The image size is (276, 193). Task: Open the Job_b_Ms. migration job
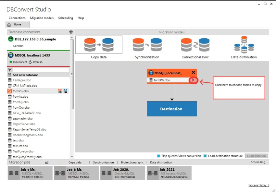[x=76, y=173]
